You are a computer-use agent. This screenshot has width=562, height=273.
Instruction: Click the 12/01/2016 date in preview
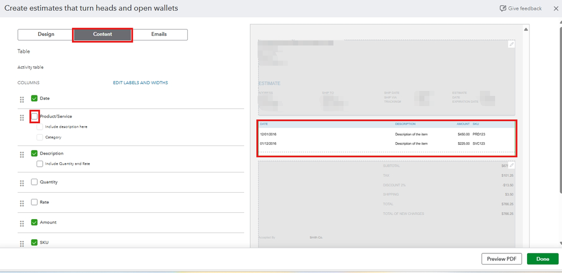coord(268,134)
